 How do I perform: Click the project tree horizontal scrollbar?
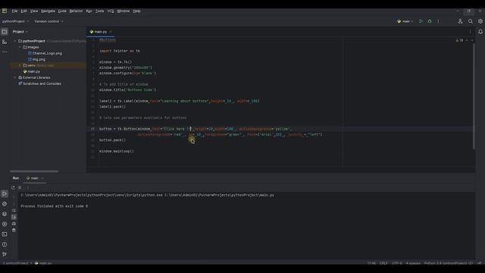pos(34,171)
